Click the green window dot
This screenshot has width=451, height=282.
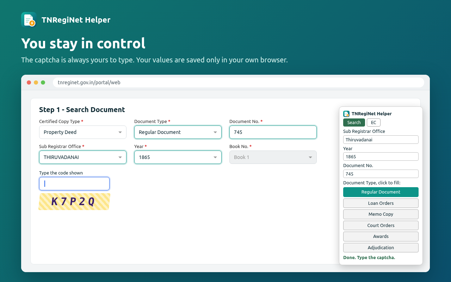[43, 82]
